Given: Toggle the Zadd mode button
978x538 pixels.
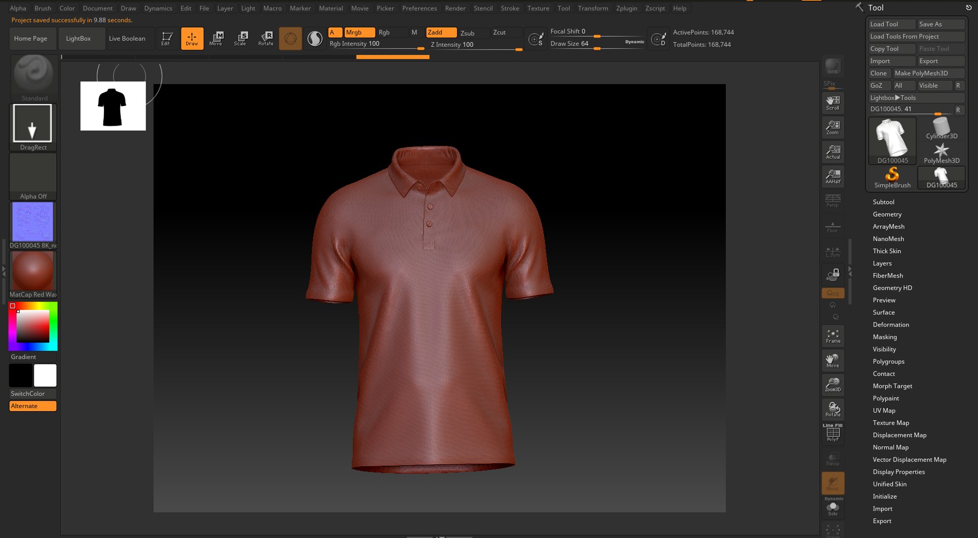Looking at the screenshot, I should (441, 33).
